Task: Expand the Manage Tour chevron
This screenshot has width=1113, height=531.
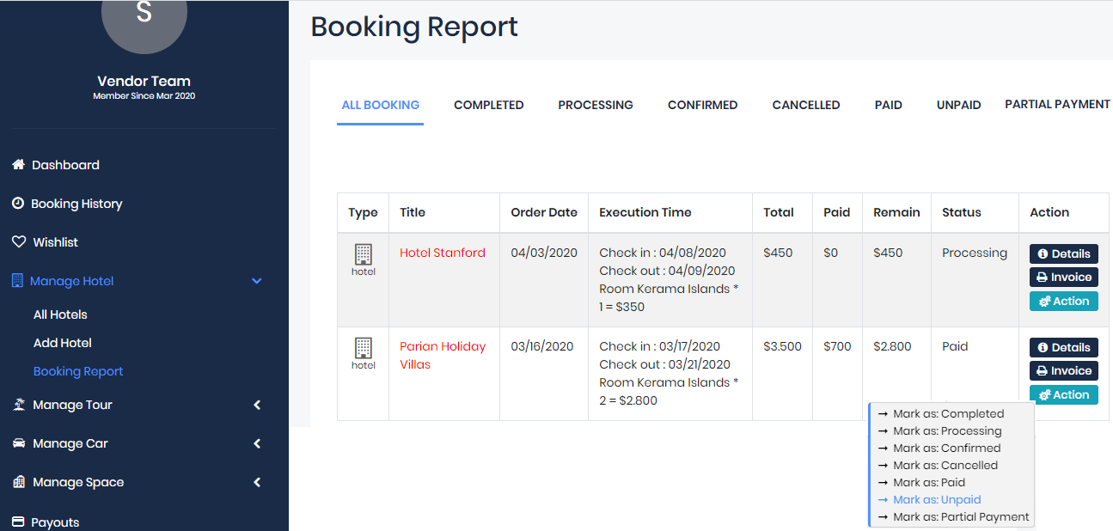Action: pos(256,405)
